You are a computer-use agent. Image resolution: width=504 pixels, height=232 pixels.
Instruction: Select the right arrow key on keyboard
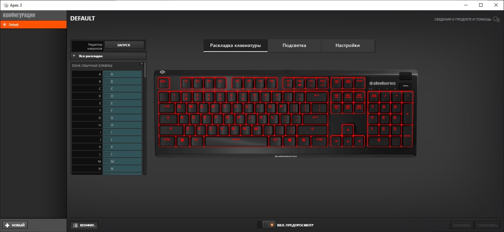pos(359,141)
